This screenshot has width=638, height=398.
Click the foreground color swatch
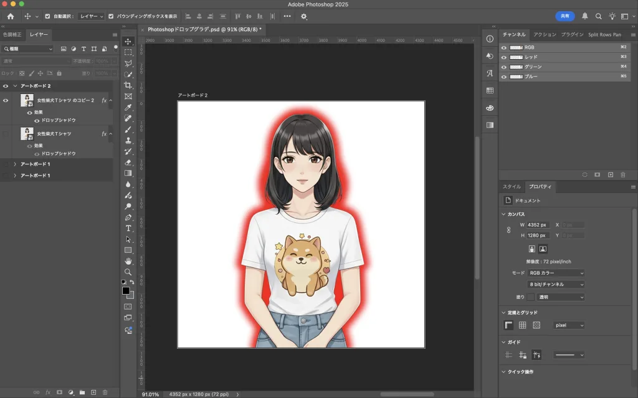click(x=125, y=290)
